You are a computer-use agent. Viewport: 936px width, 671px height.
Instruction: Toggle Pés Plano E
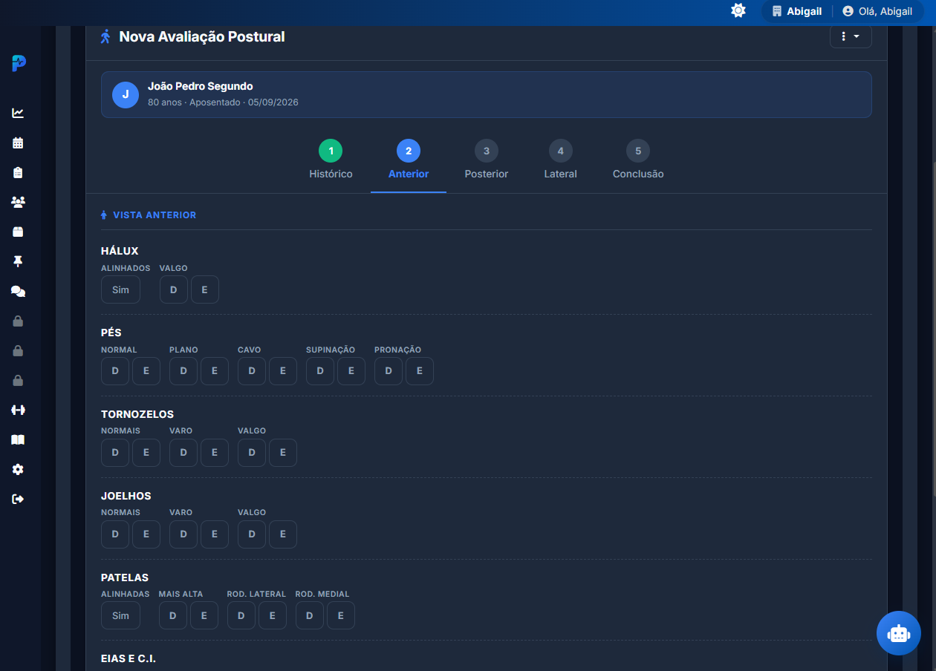click(215, 371)
